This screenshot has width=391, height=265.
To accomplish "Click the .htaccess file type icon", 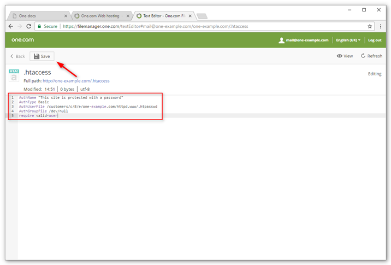I will pyautogui.click(x=14, y=75).
